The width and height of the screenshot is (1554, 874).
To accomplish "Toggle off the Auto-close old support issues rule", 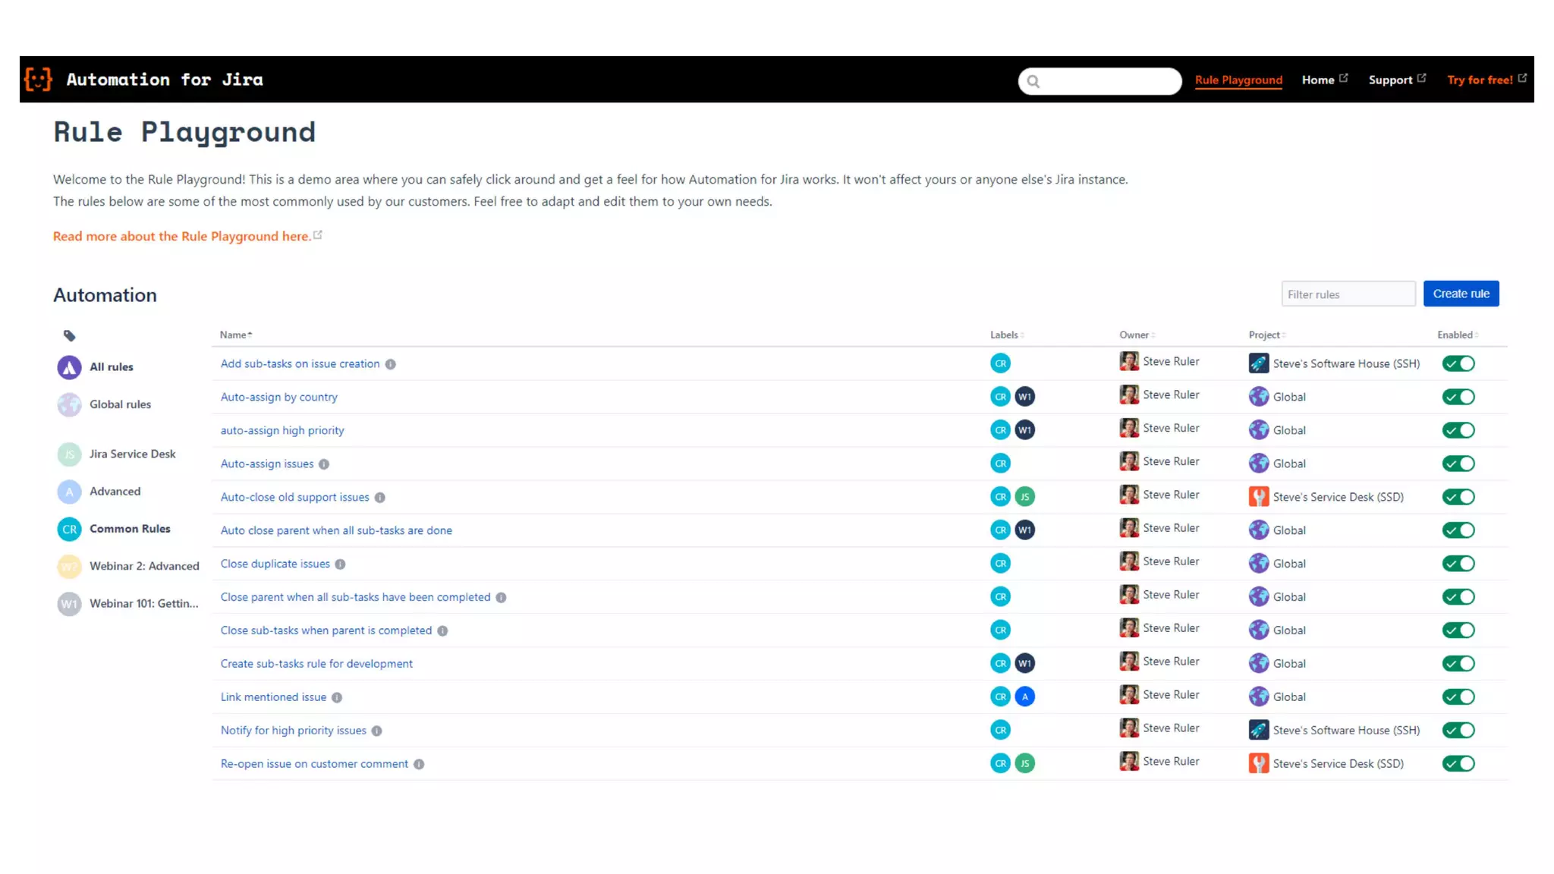I will (1458, 497).
